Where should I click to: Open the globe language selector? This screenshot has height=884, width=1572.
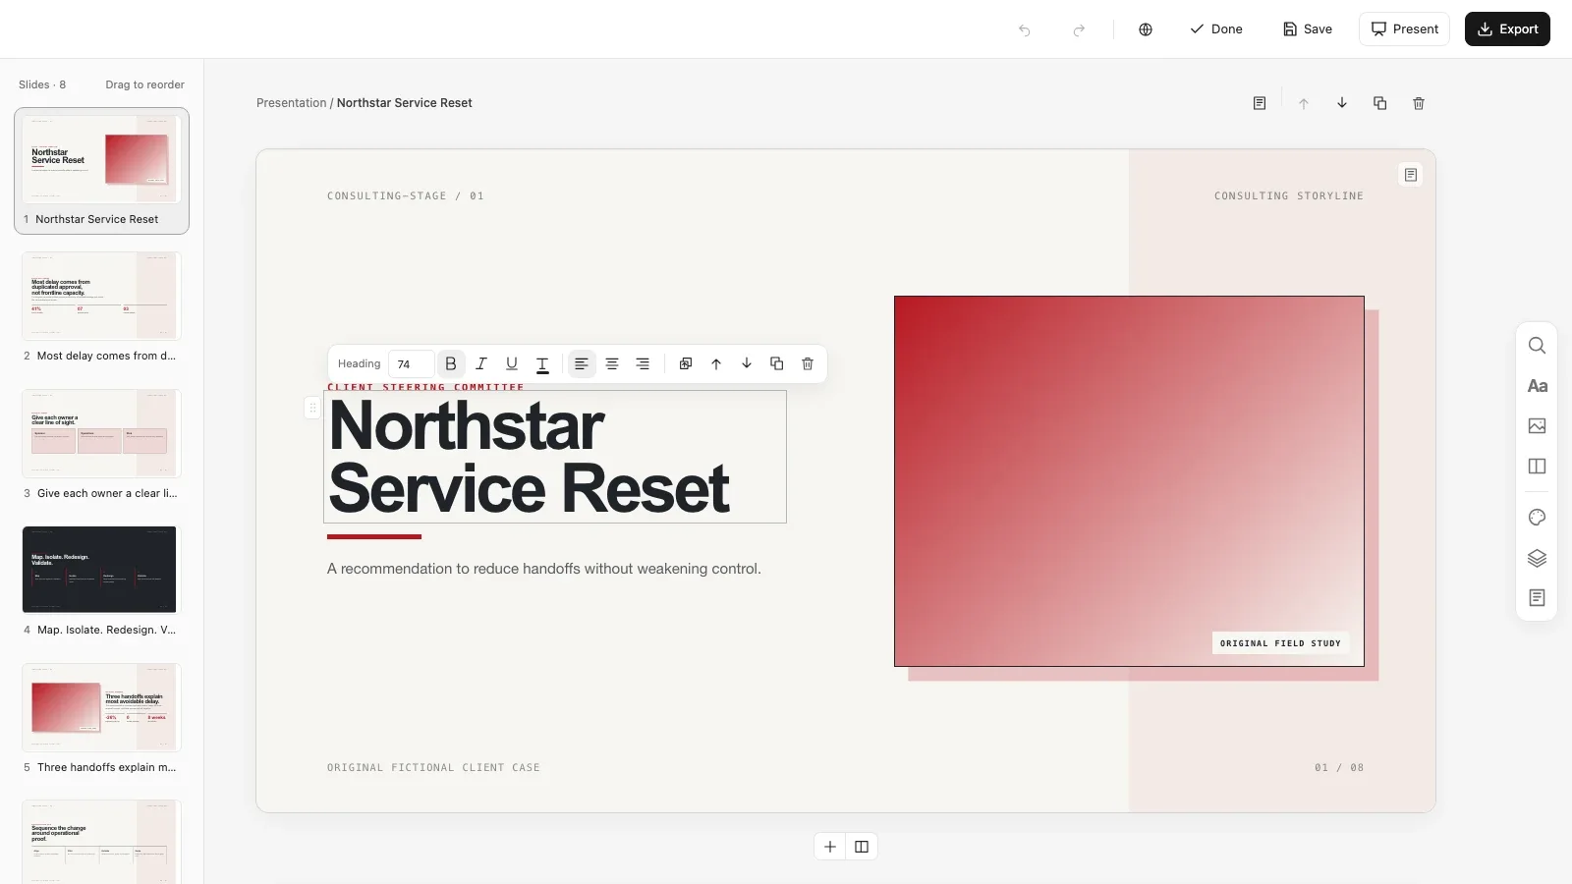coord(1146,29)
